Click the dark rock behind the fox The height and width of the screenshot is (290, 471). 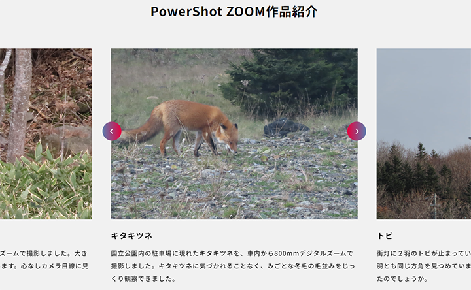click(285, 127)
